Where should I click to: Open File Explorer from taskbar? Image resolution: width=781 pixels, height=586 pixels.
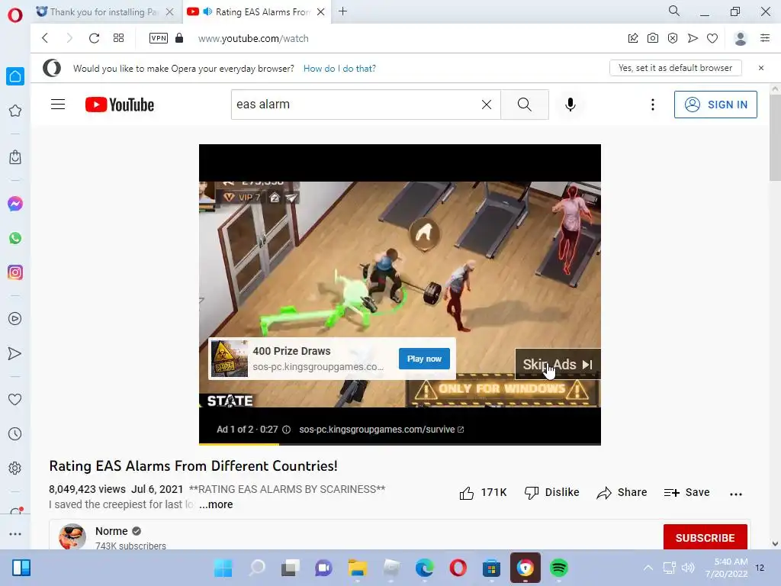[x=357, y=568]
